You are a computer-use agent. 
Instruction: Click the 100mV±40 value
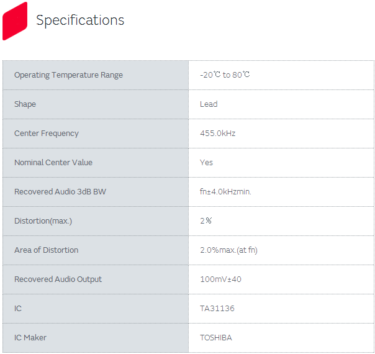(x=220, y=279)
